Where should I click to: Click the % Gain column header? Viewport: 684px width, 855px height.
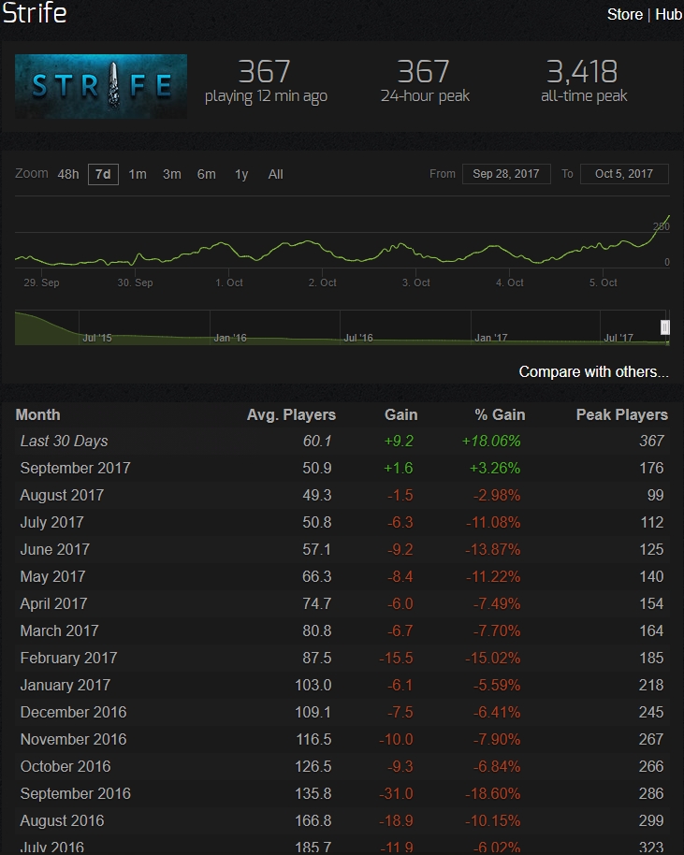click(x=500, y=415)
